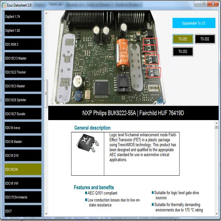Select Digifant 1.82 in the ECU list
Screen dimensions: 221x221
pos(23,31)
